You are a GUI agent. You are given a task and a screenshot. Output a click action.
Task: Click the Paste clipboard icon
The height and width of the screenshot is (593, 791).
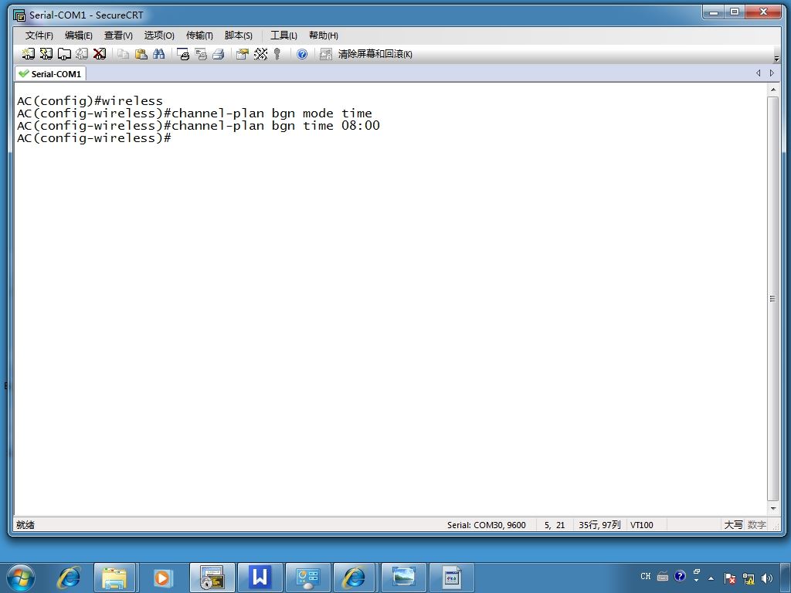[141, 53]
